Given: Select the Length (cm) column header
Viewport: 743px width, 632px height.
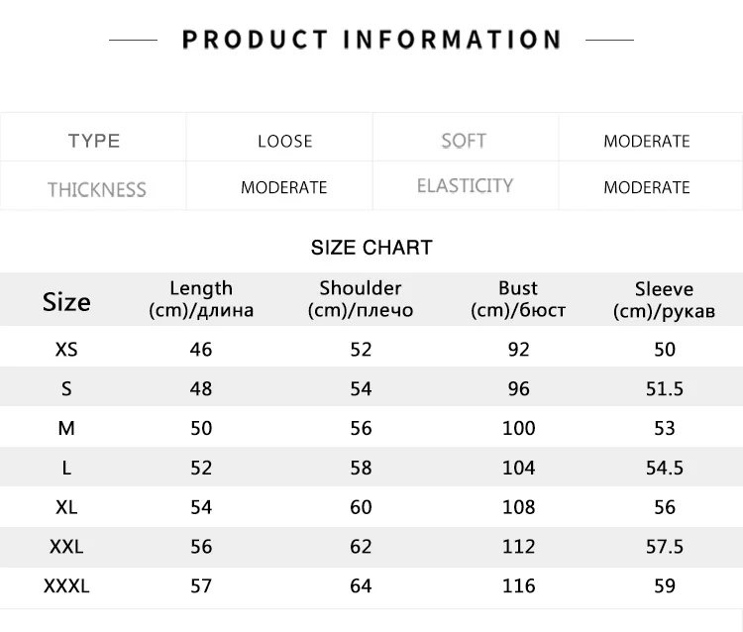Looking at the screenshot, I should pos(201,299).
